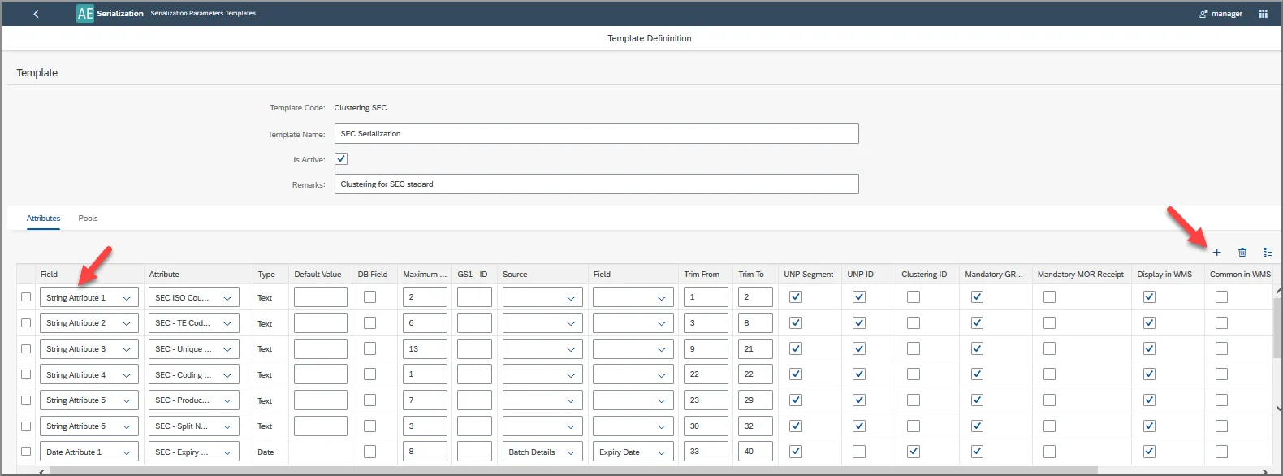Viewport: 1283px width, 476px height.
Task: Click the vertical scrollbar of the table
Action: [1277, 328]
